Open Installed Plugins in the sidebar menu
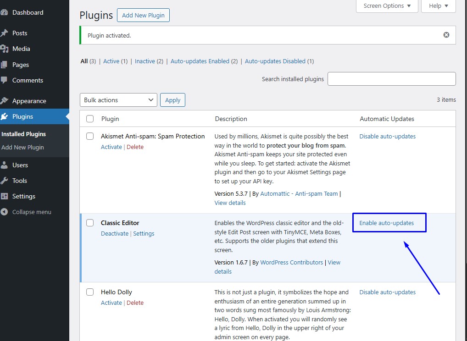Viewport: 467px width, 341px height. pos(24,134)
